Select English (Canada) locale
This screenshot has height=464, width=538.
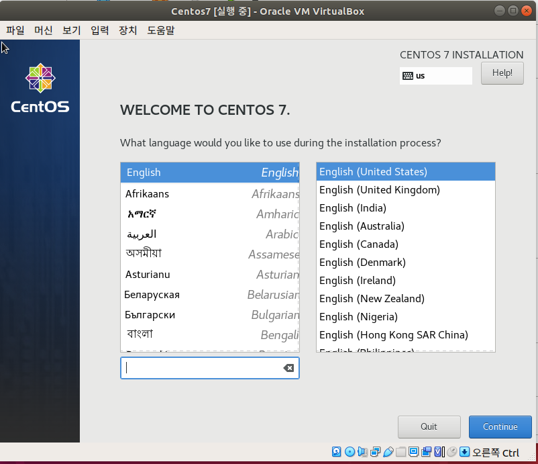coord(406,244)
